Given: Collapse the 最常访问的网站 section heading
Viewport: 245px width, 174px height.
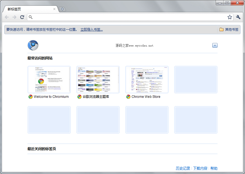Looking at the screenshot, I should [40, 58].
